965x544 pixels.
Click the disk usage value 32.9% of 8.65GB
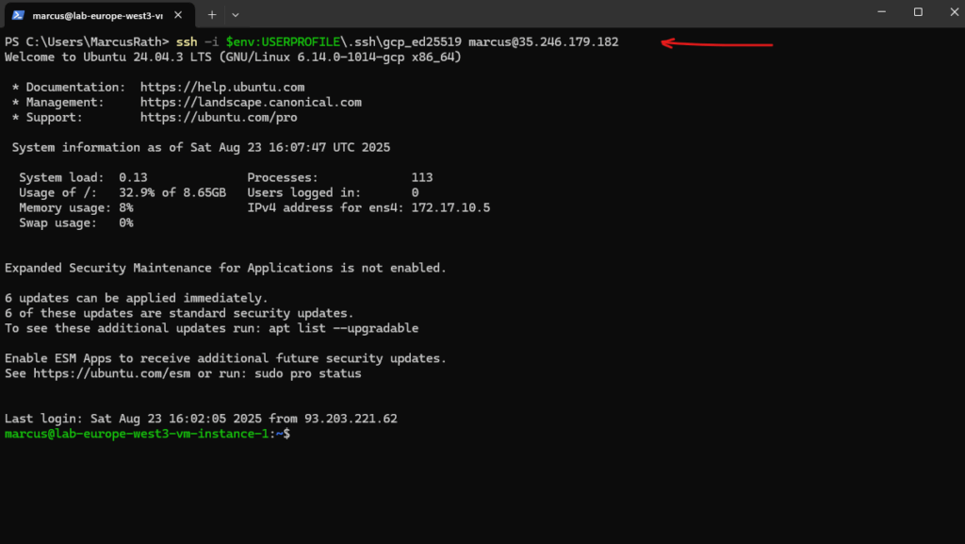point(172,192)
